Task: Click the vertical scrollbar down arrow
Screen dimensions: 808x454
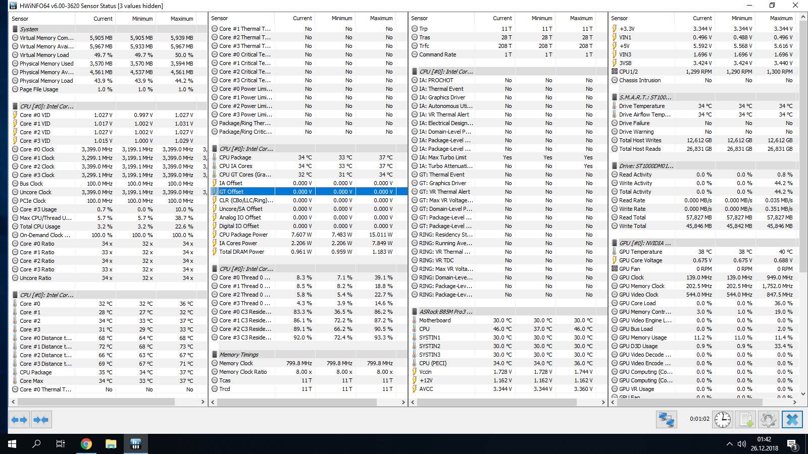Action: point(803,394)
